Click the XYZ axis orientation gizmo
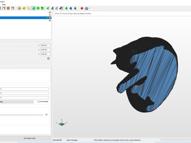The image size is (191, 143). tap(62, 122)
